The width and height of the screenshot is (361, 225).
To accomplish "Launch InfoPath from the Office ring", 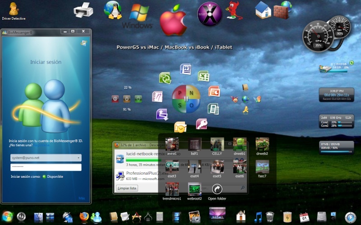I will point(162,114).
